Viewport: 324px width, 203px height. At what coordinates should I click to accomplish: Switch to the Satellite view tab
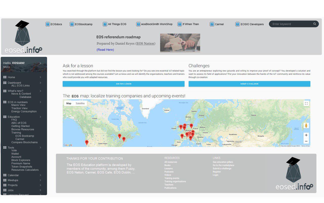click(x=80, y=103)
